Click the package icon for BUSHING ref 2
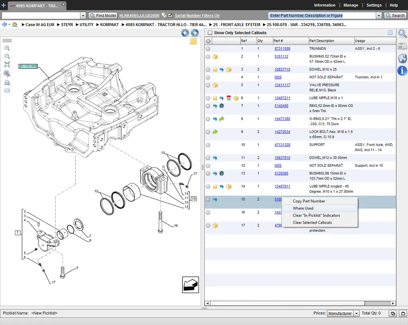Viewport: 408px width, 325px height. click(215, 56)
